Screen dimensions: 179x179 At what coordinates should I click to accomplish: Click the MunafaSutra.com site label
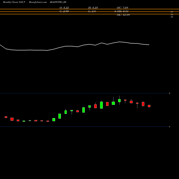(x=38, y=2)
